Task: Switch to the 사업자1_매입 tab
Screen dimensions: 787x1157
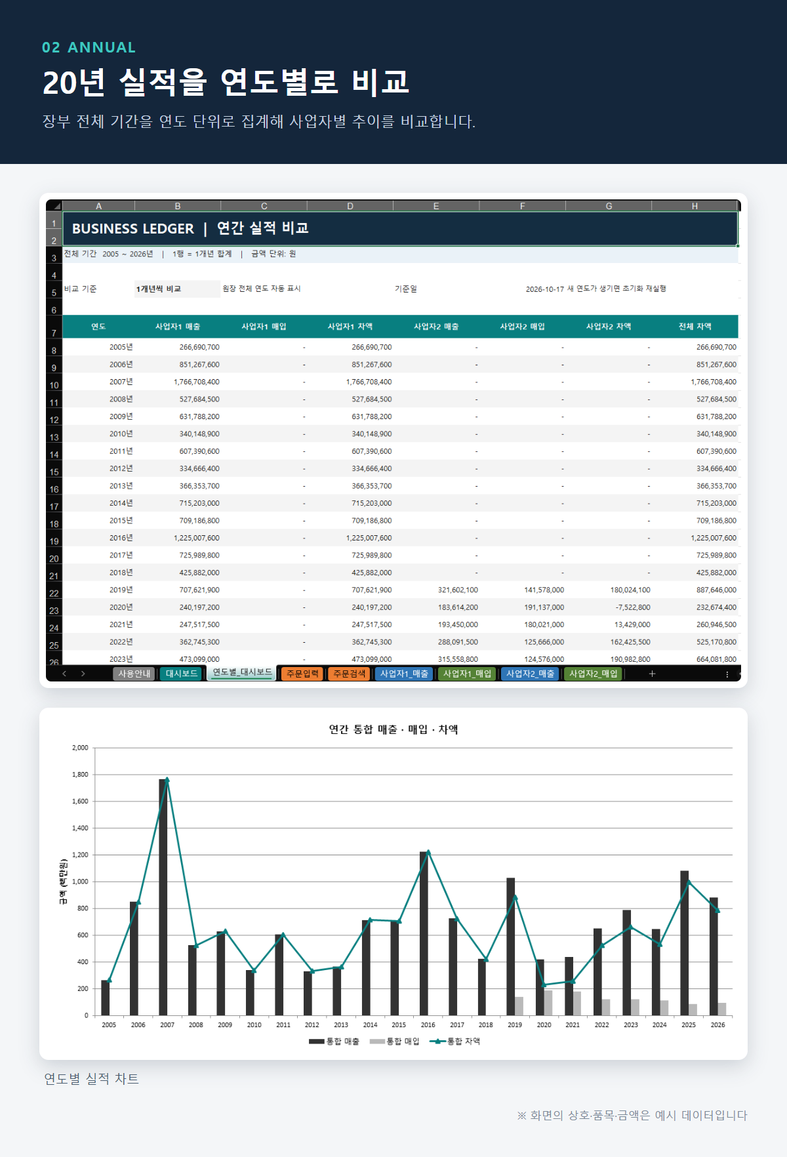Action: (x=467, y=674)
